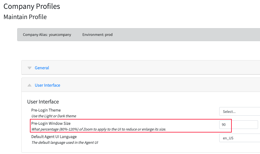Click the Maintain Profile subheading

(25, 17)
